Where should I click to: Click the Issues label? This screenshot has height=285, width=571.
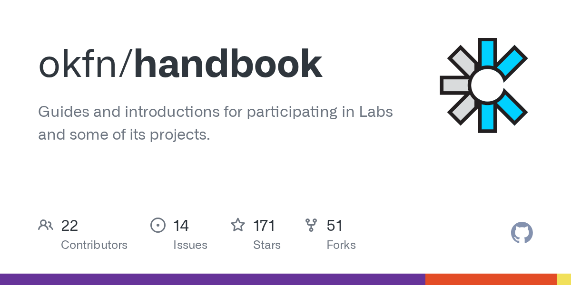pos(190,245)
